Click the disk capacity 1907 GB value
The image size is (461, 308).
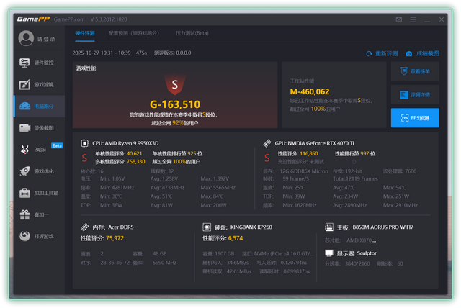pyautogui.click(x=225, y=253)
